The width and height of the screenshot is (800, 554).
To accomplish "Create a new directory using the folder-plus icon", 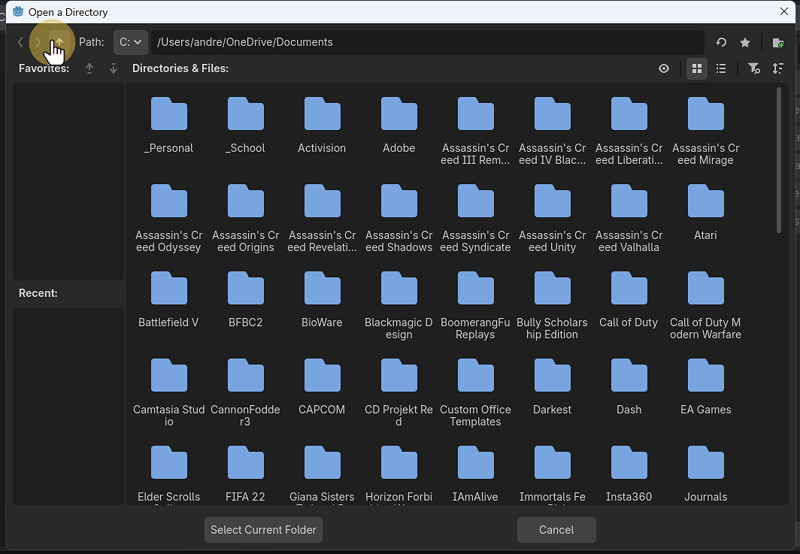I will pos(778,42).
